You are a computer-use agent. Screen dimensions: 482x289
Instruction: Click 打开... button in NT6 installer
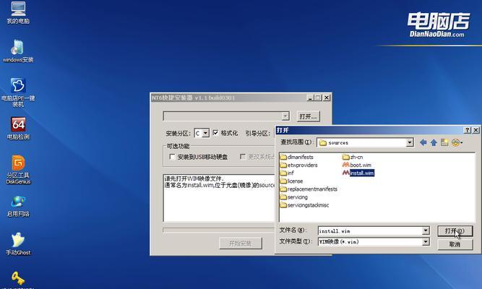point(308,116)
